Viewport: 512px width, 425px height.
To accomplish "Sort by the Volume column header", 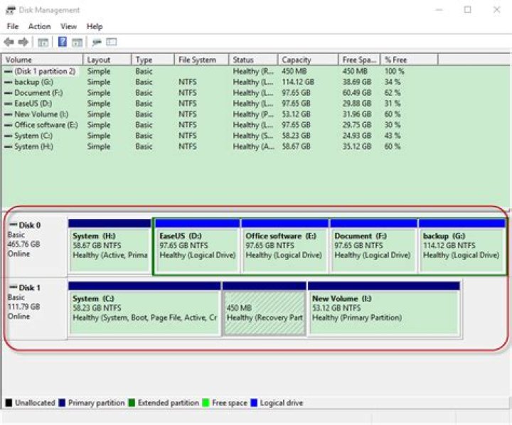I will click(x=43, y=60).
